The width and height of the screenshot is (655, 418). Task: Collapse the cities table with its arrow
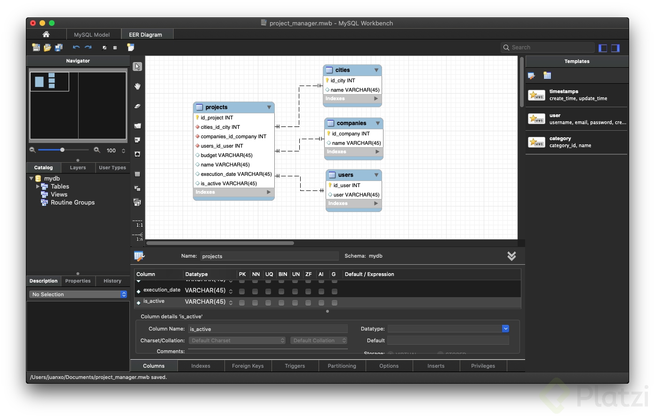click(376, 70)
